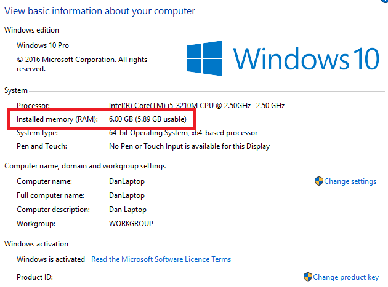388x287 pixels.
Task: Click the 'Dan Laptop' computer description value
Action: pos(128,210)
